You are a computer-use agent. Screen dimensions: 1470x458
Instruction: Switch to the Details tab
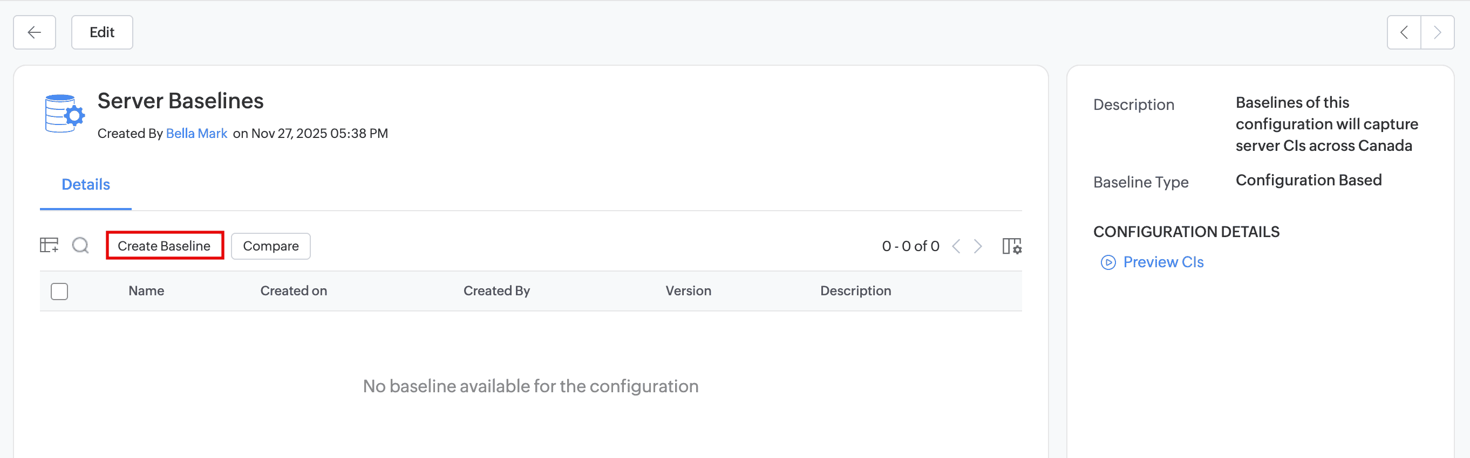click(x=86, y=185)
